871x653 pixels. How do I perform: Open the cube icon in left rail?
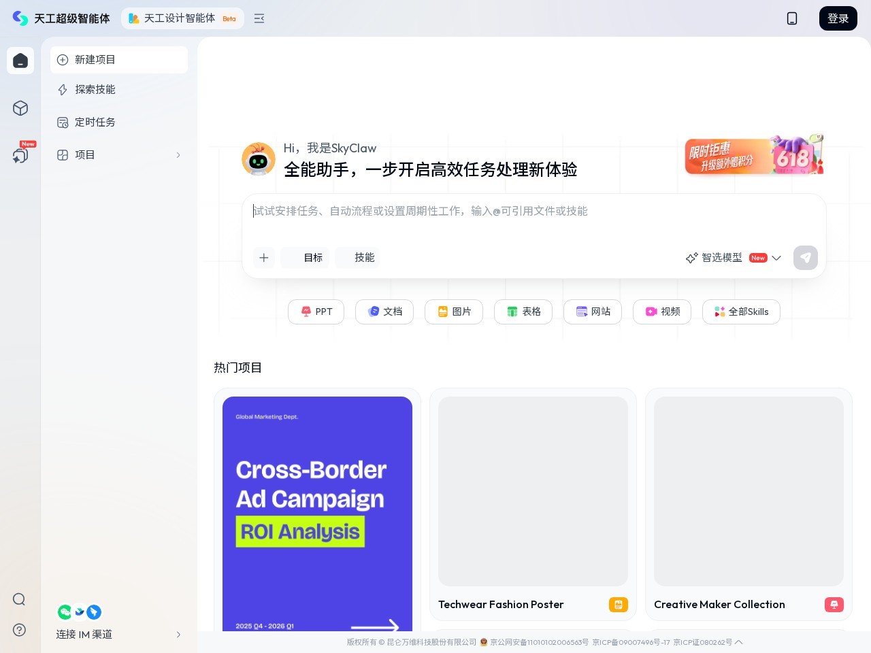point(20,108)
